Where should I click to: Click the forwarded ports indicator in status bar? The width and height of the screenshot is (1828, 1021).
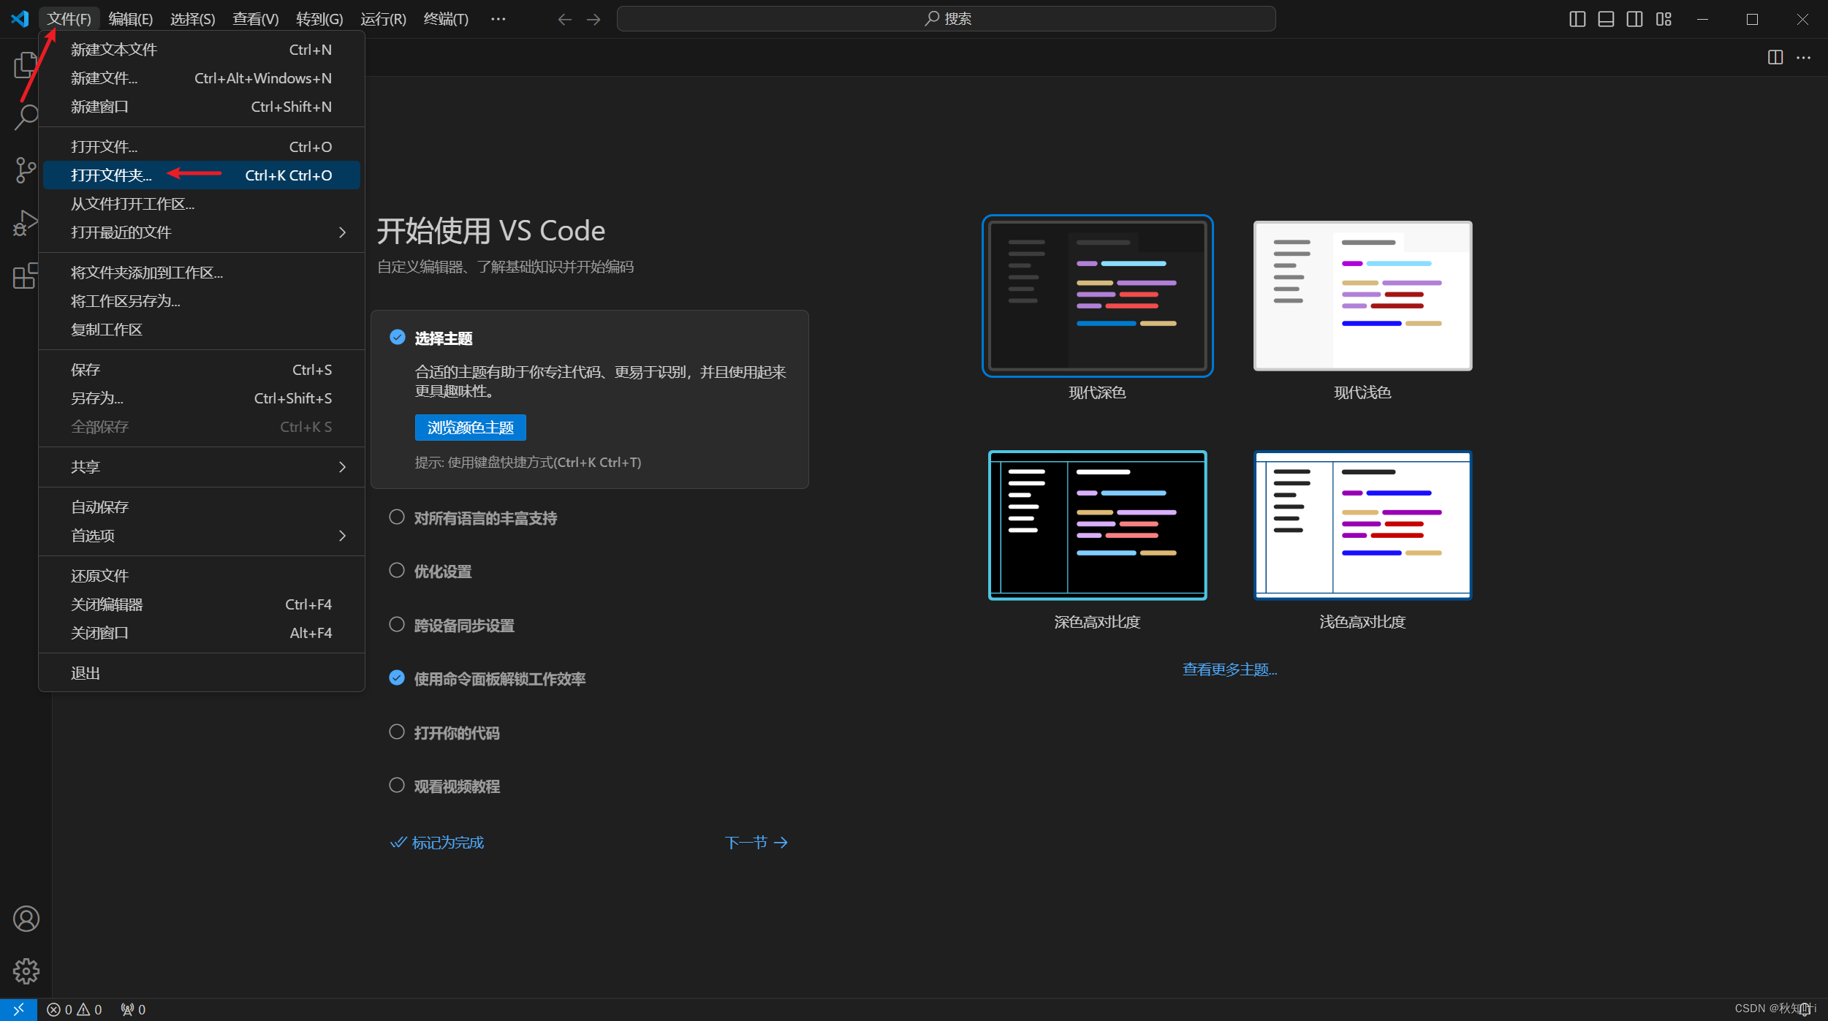pyautogui.click(x=133, y=1009)
